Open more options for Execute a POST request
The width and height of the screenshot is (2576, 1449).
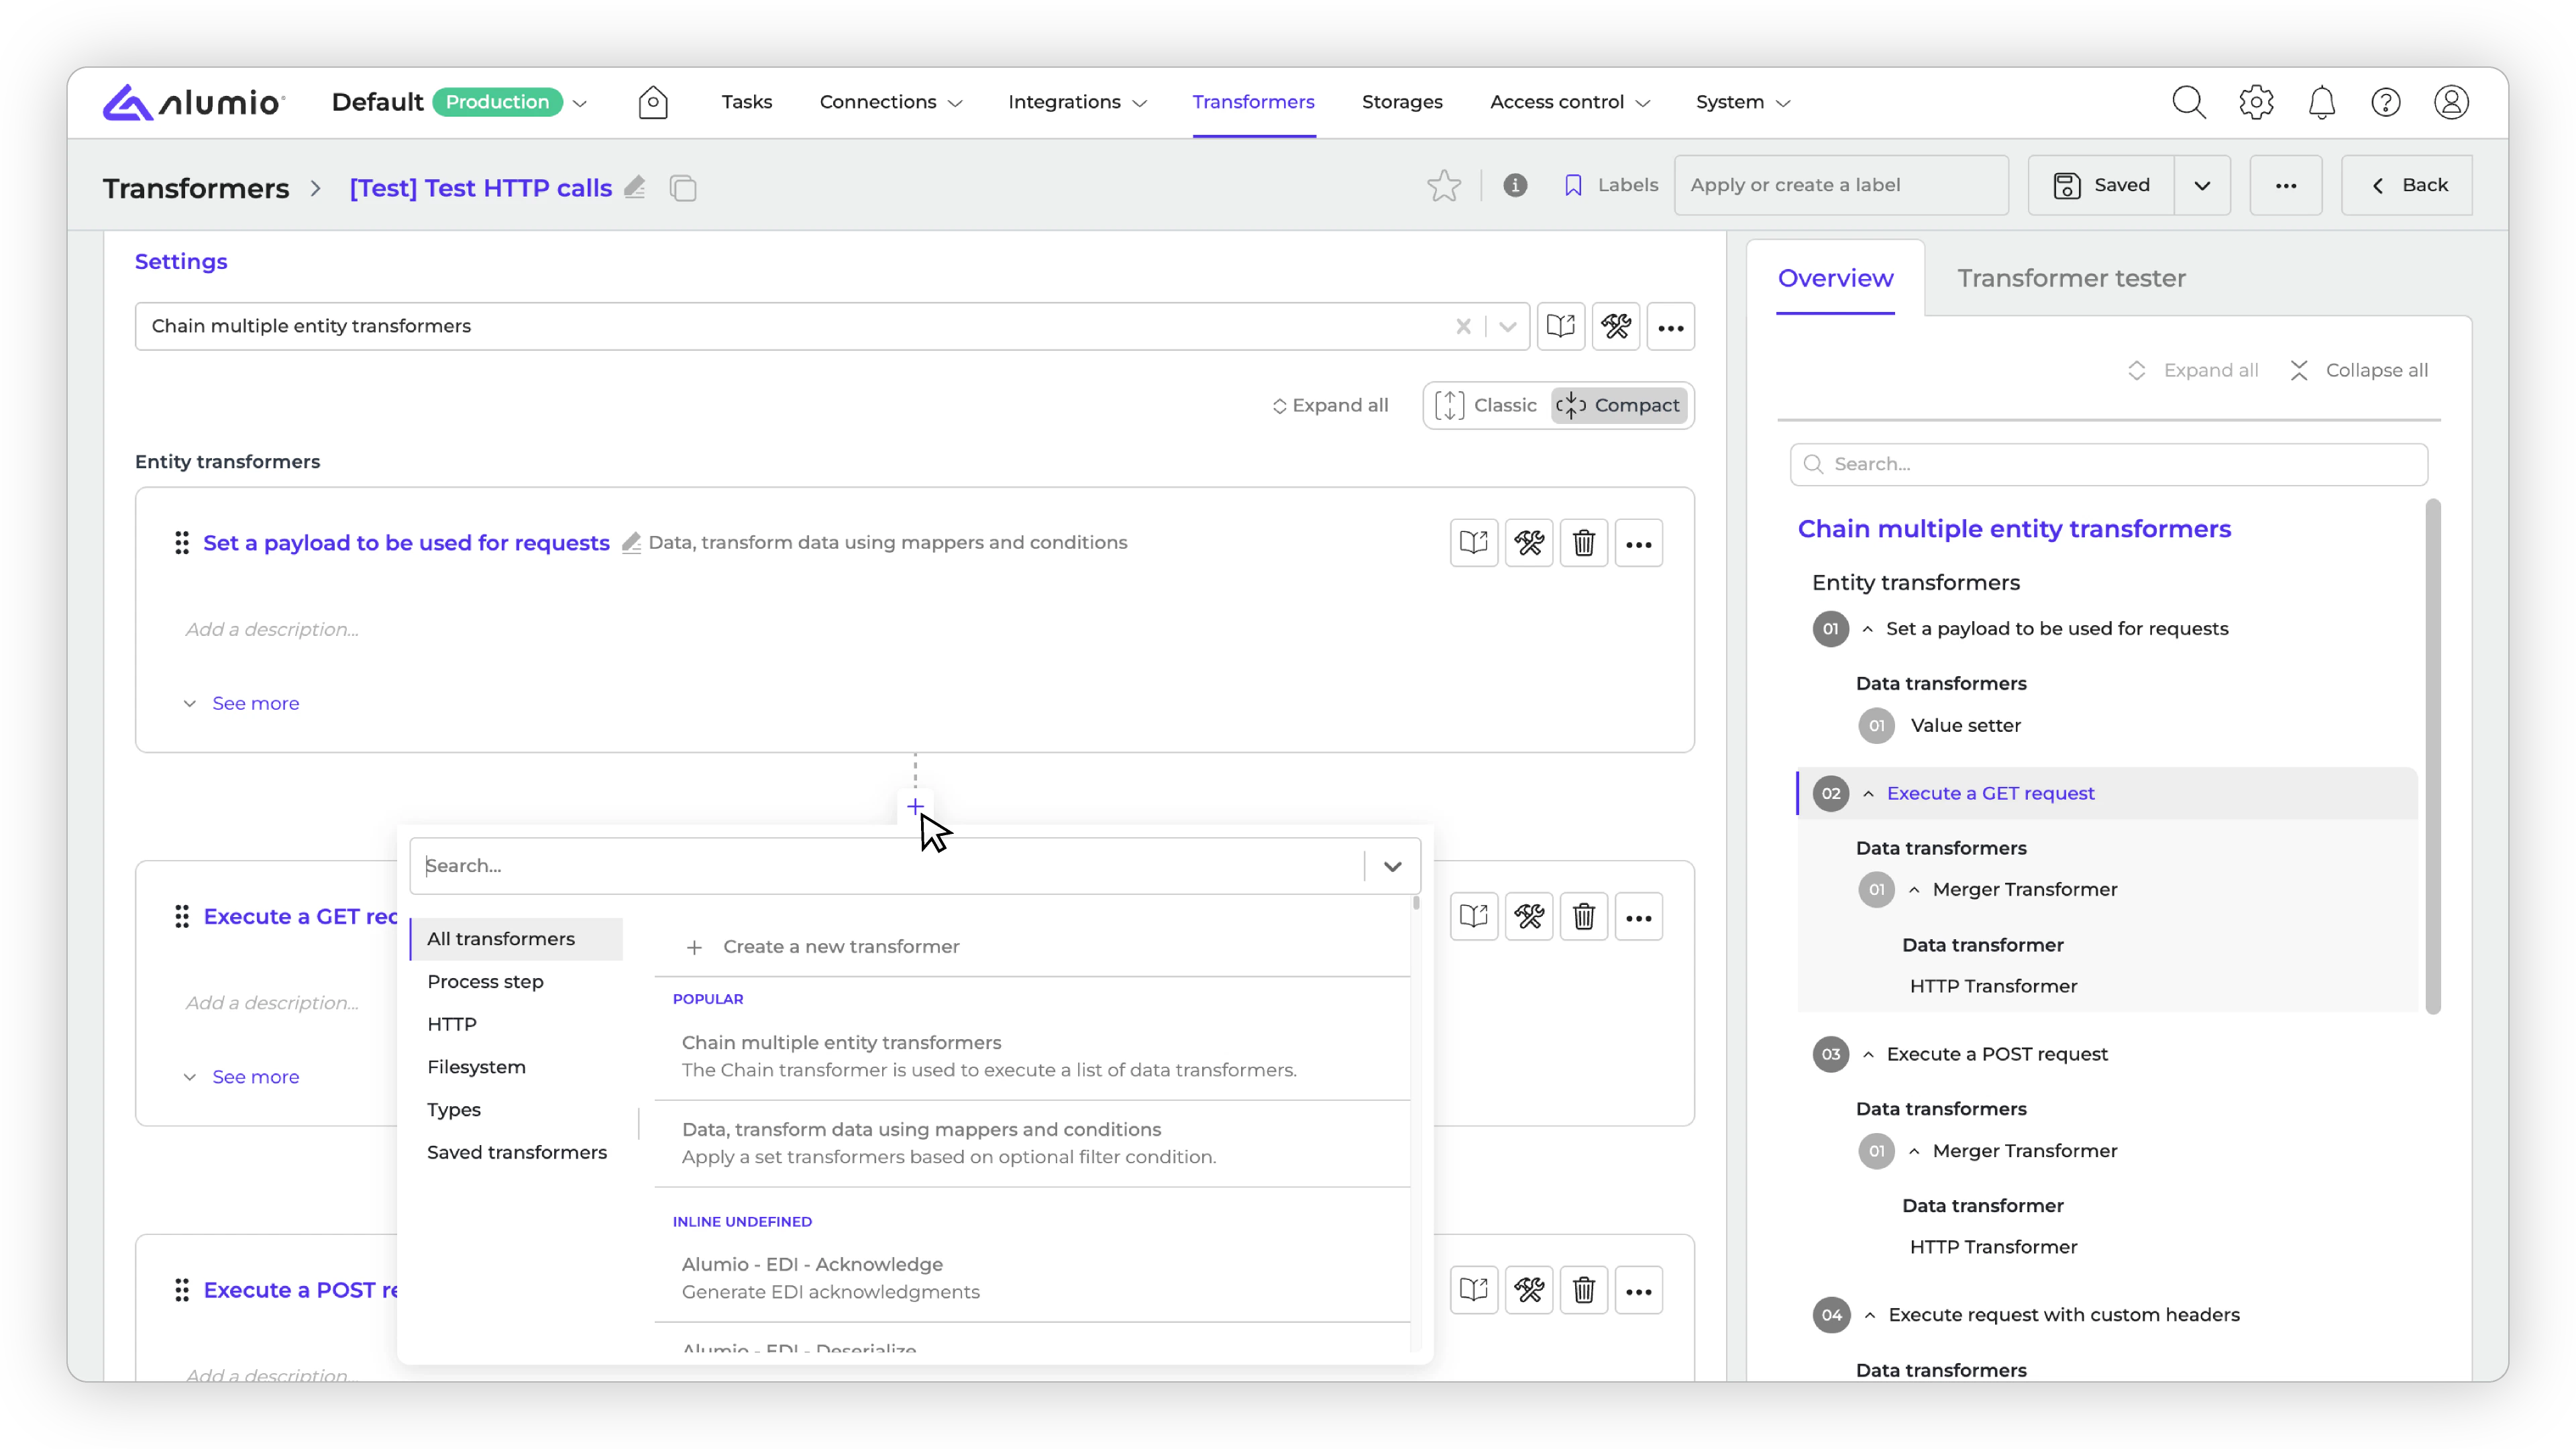tap(1639, 1290)
